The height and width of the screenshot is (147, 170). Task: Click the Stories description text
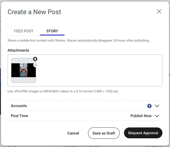point(79,40)
